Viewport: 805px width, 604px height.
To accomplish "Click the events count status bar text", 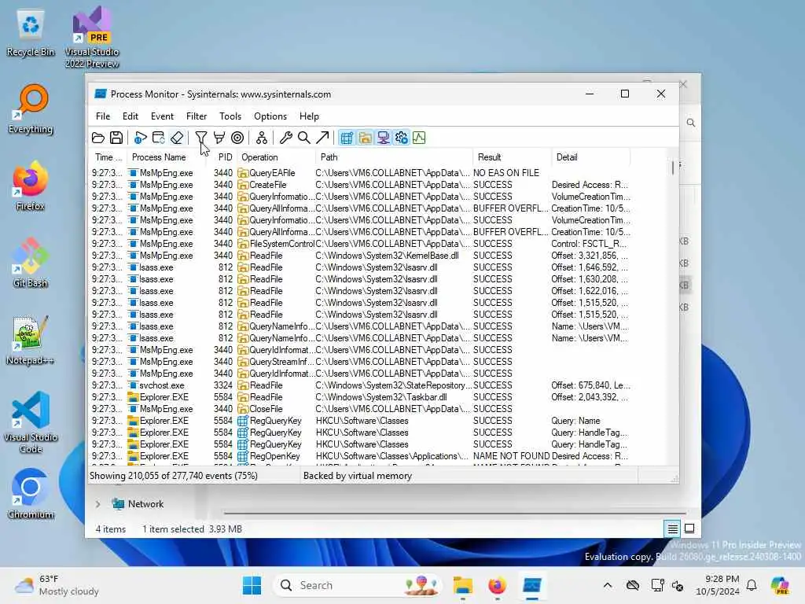I will click(x=174, y=476).
